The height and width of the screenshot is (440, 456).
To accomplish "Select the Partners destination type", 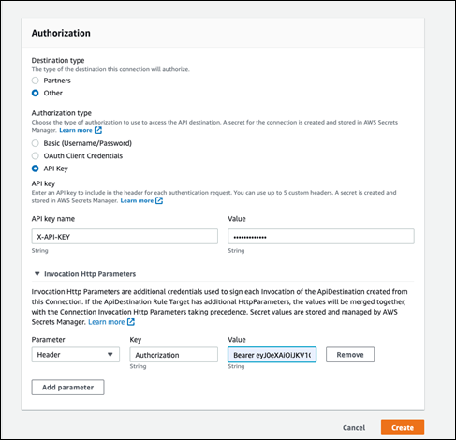I will click(x=36, y=81).
